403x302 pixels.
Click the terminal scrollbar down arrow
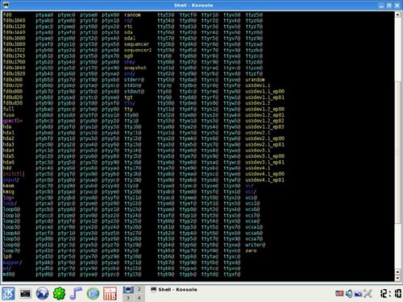tap(397, 278)
